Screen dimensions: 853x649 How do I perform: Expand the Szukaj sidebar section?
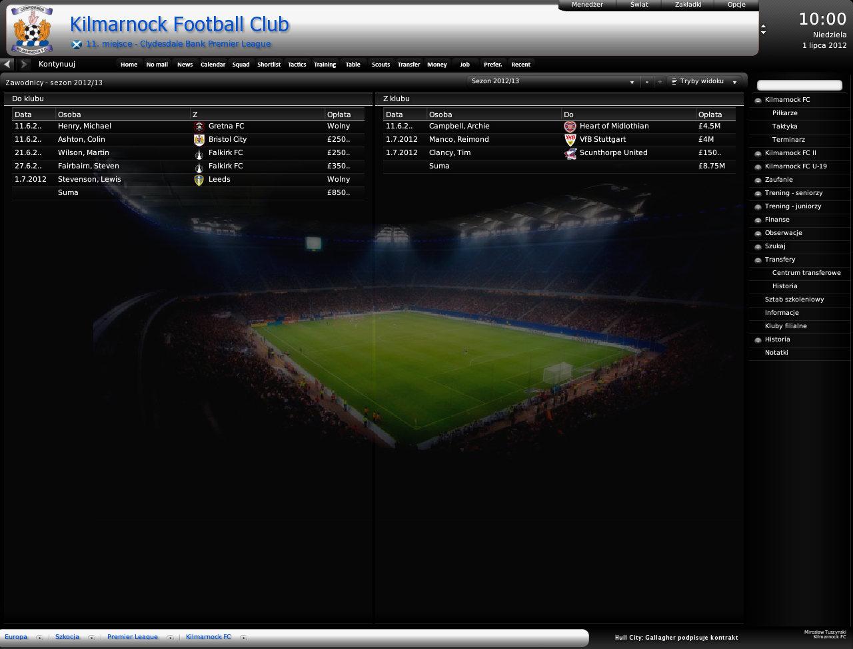(758, 247)
